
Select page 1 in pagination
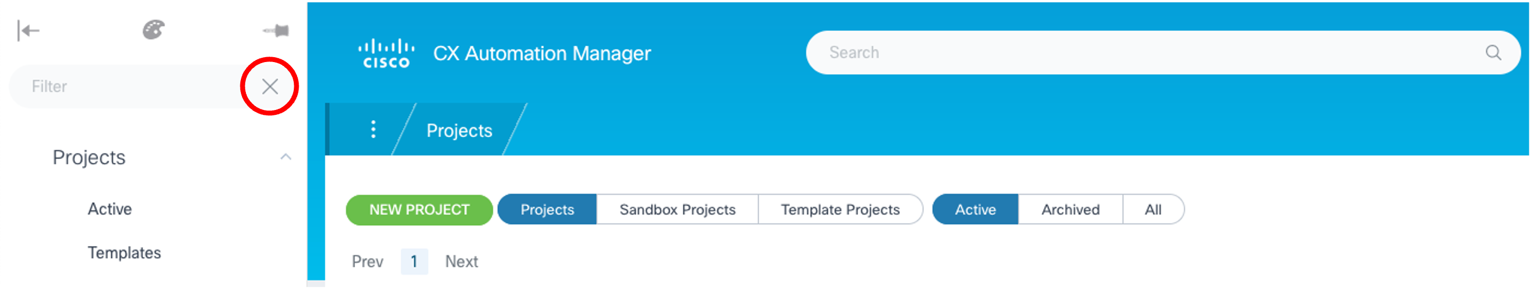pos(414,262)
